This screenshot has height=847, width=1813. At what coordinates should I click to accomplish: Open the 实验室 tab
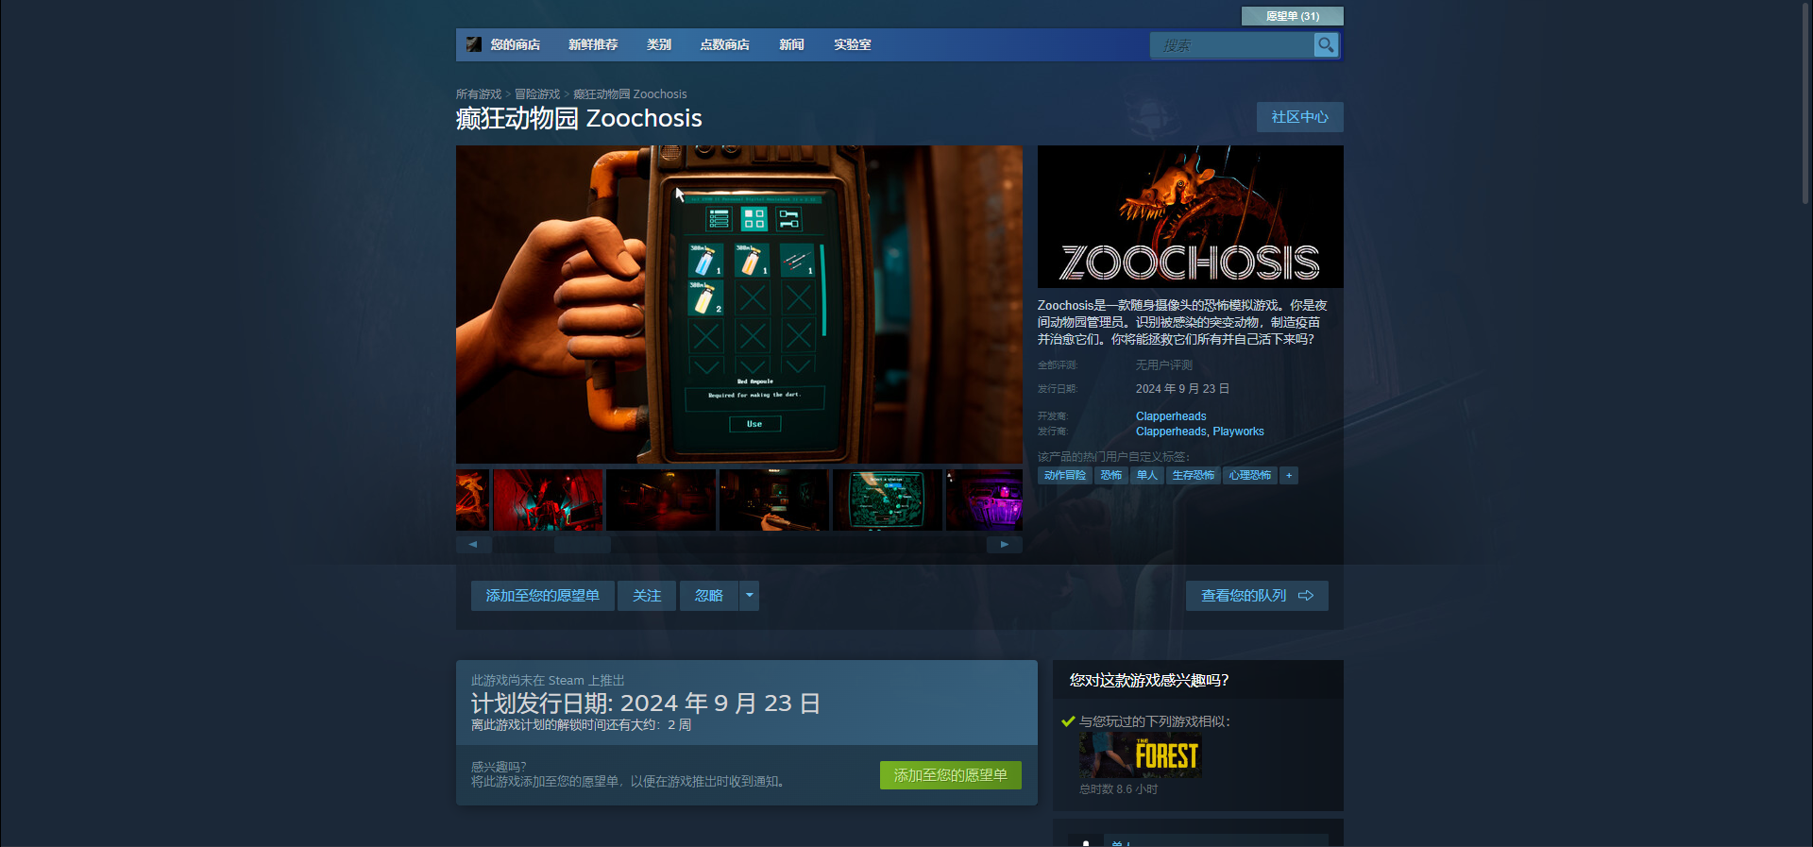(x=852, y=44)
